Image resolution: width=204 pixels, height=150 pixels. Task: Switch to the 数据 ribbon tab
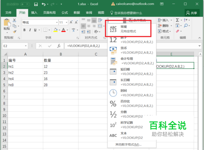click(77, 13)
